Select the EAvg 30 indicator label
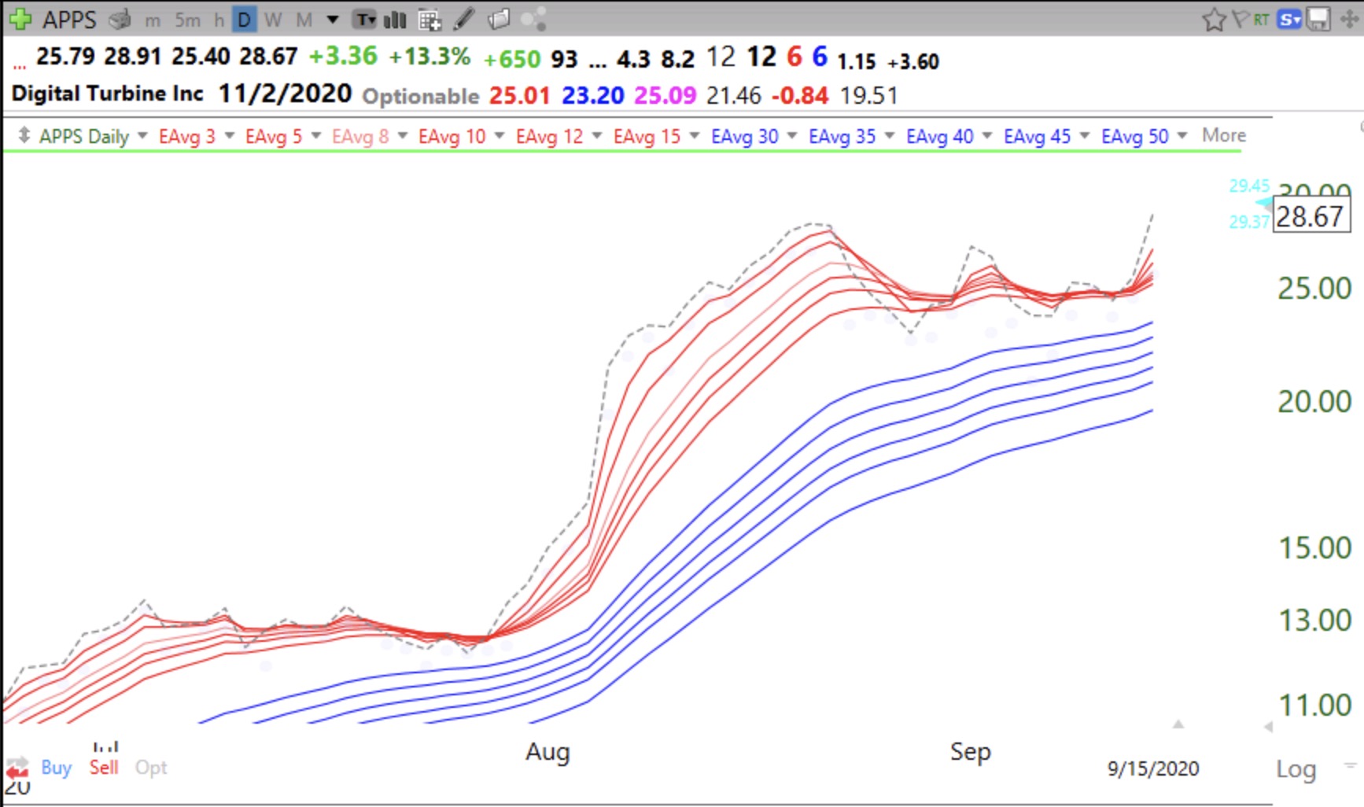 coord(745,136)
